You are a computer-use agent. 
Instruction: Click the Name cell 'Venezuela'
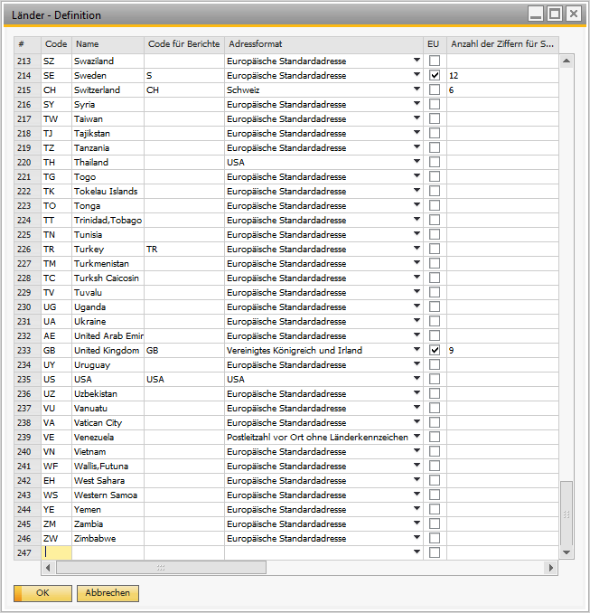(108, 437)
